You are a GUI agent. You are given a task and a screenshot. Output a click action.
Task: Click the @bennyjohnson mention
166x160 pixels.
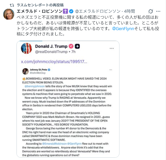[x=35, y=86]
